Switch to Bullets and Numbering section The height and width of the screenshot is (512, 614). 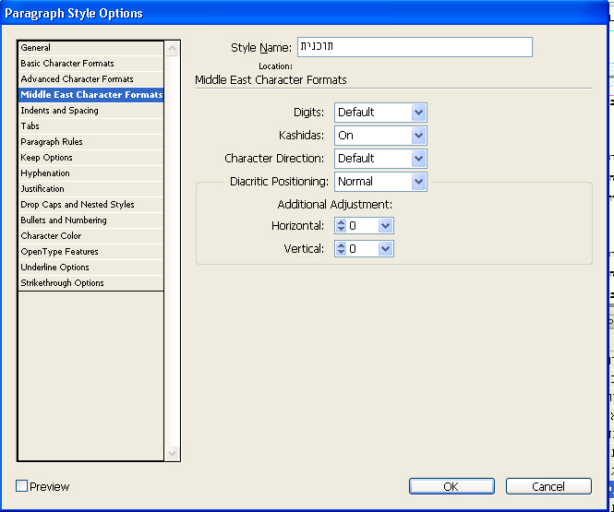[64, 220]
